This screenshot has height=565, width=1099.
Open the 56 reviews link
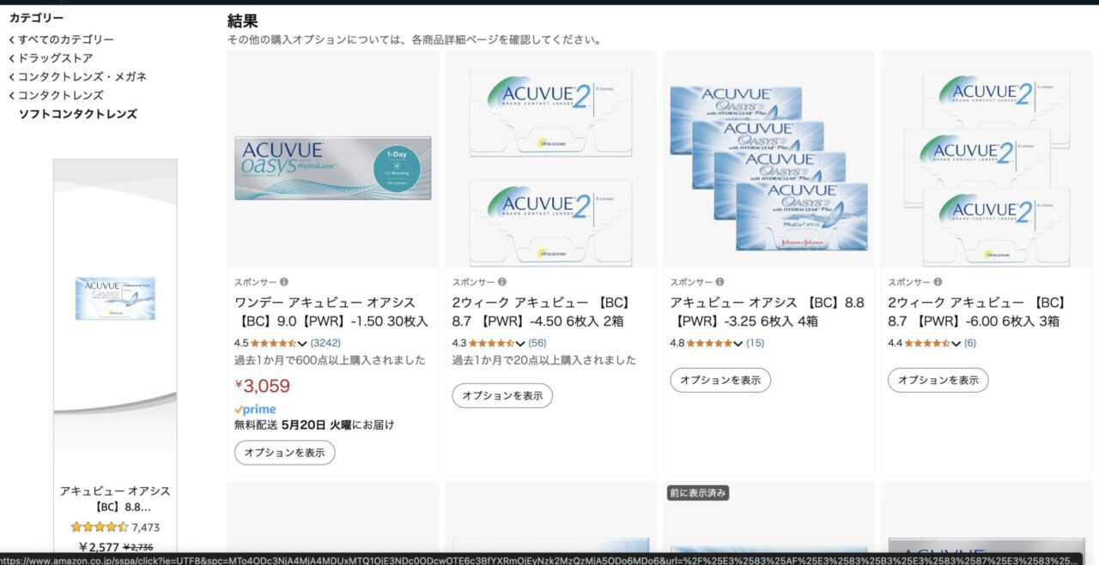point(537,343)
